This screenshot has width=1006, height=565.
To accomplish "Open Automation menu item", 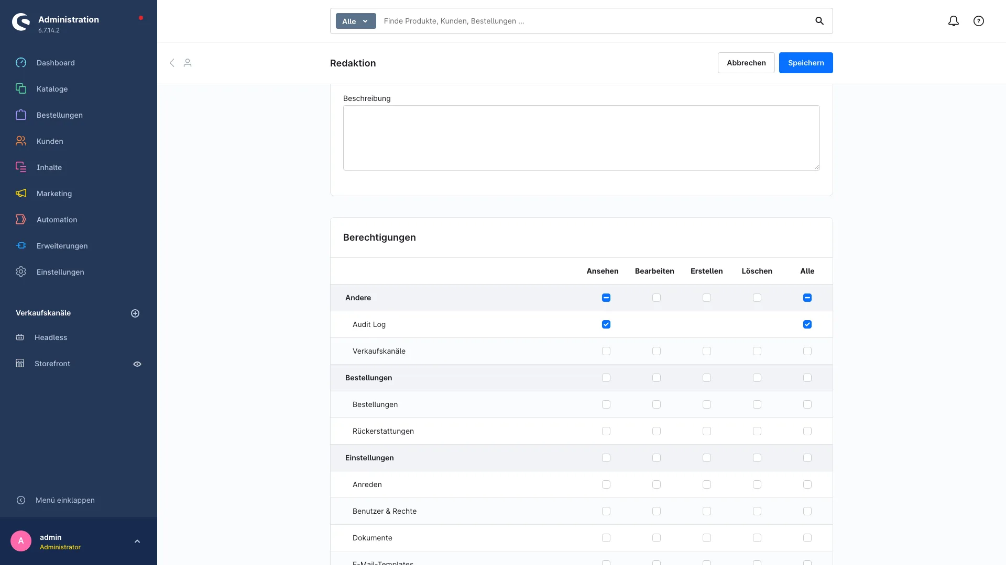I will [57, 220].
